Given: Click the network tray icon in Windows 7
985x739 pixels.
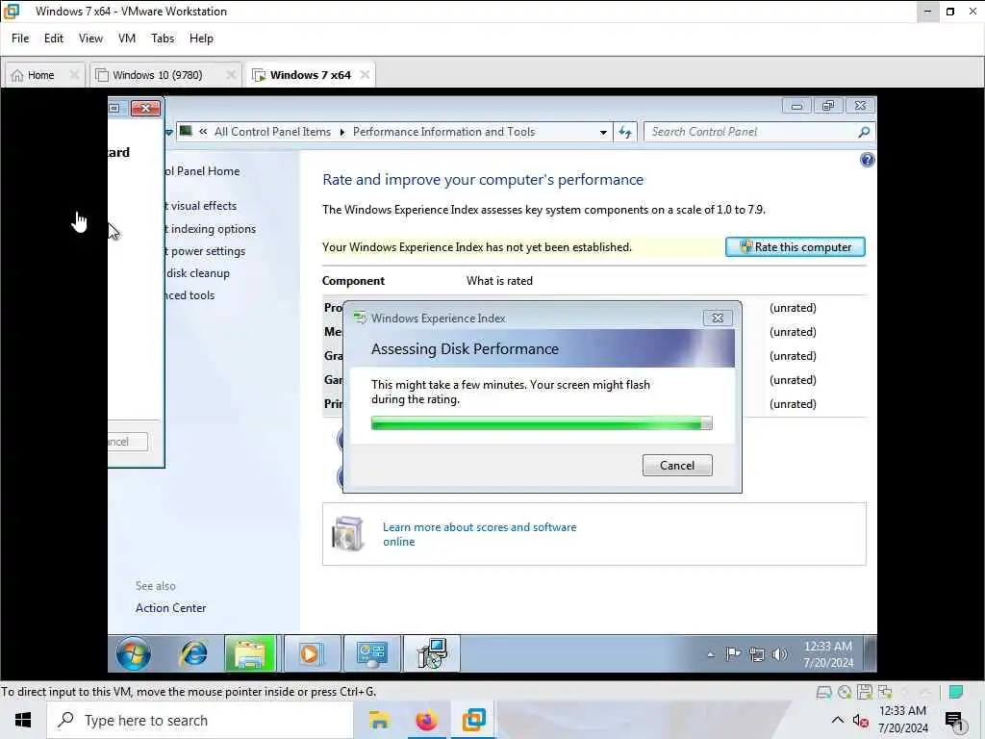Looking at the screenshot, I should click(x=757, y=654).
